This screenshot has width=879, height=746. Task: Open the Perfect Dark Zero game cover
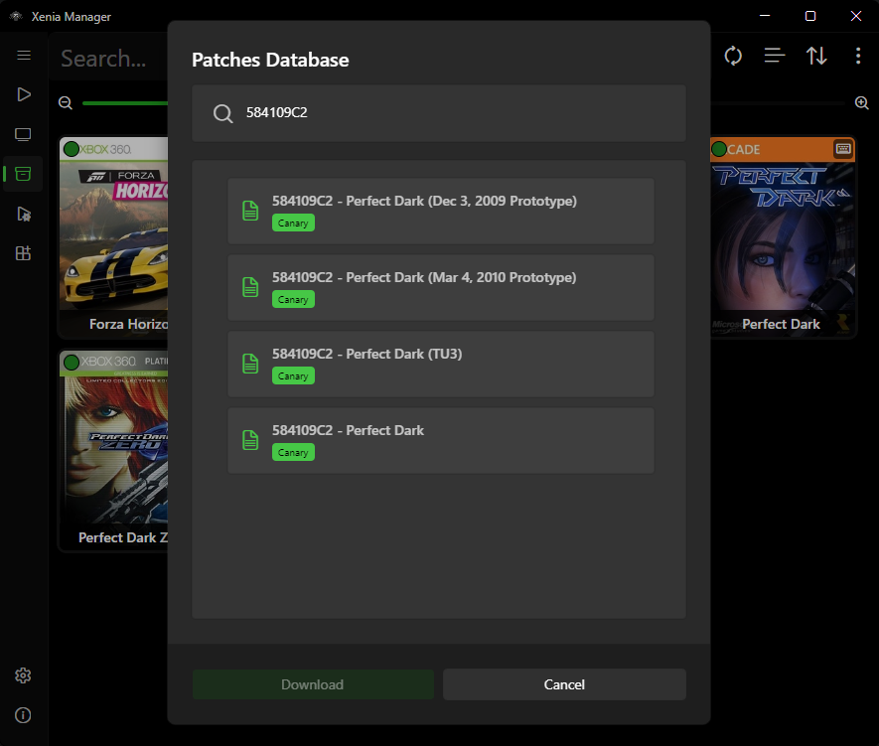[x=114, y=451]
